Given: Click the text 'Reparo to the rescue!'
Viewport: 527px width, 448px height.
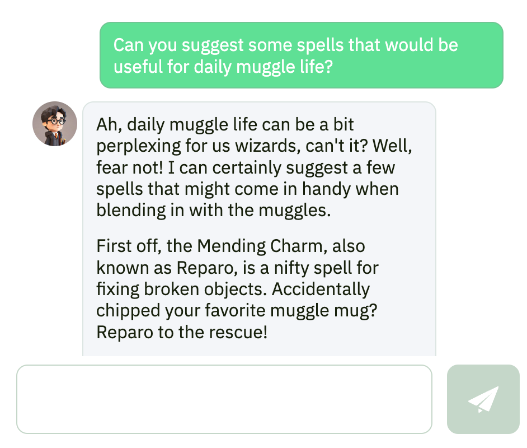Looking at the screenshot, I should [x=182, y=332].
